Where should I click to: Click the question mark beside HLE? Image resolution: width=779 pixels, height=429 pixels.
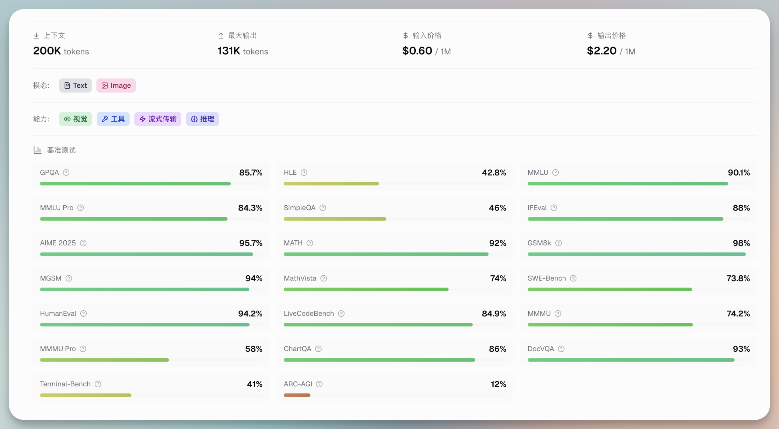click(x=304, y=173)
